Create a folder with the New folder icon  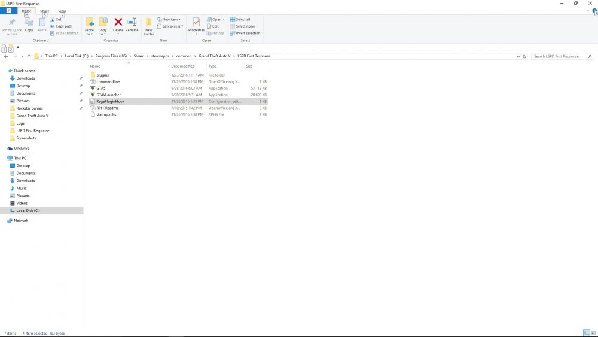[x=149, y=25]
